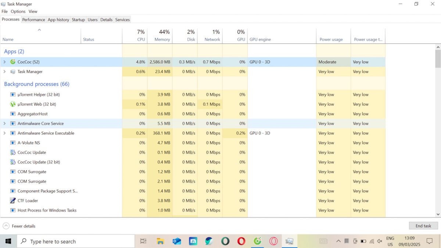441x248 pixels.
Task: Sort by the CPU column header
Action: pyautogui.click(x=135, y=36)
